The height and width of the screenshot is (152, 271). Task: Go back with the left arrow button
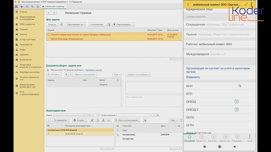[x=49, y=13]
